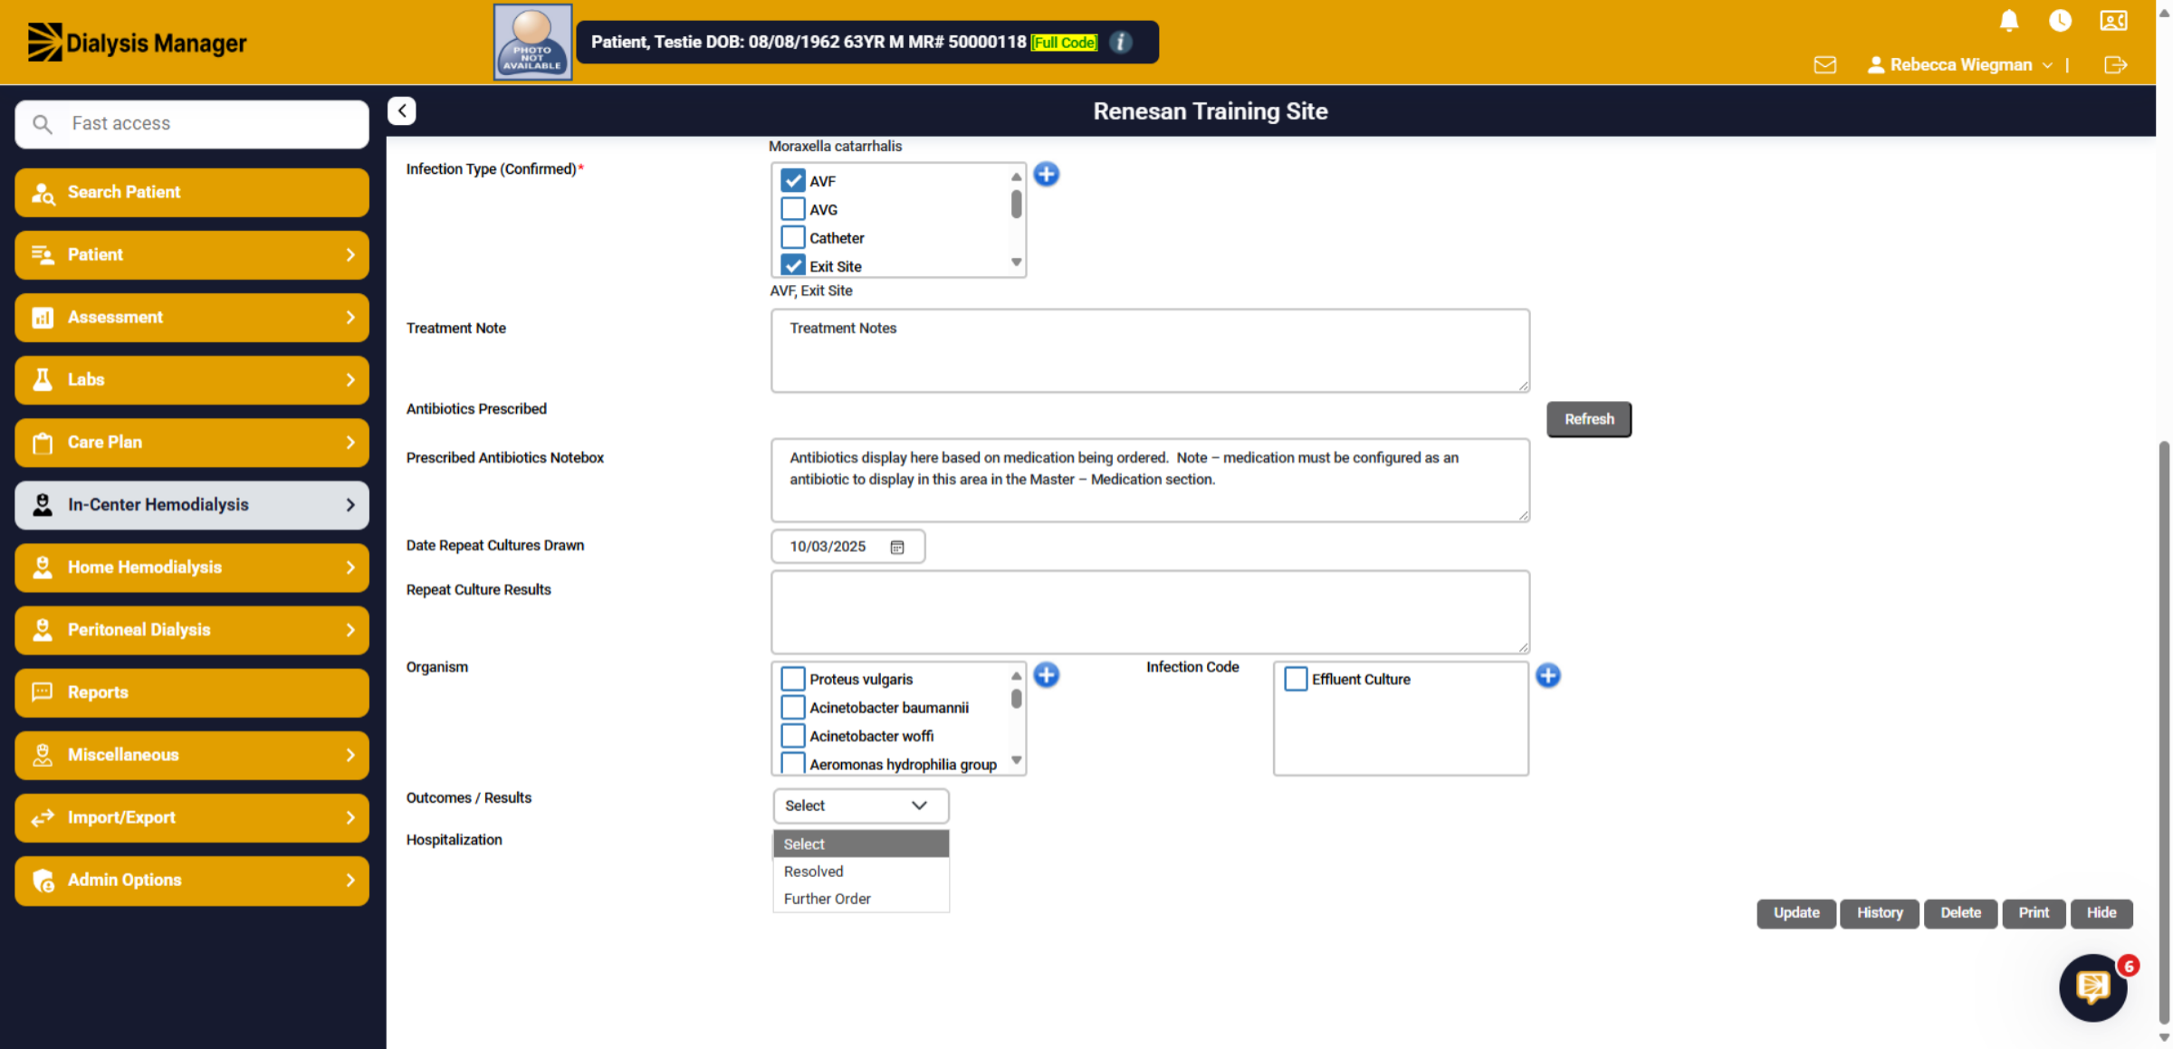The image size is (2173, 1049).
Task: Open Reports from sidebar
Action: point(192,692)
